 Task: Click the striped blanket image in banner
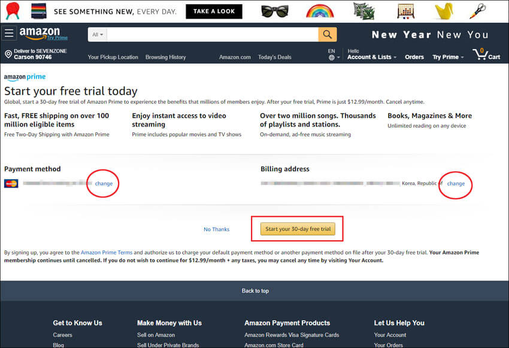tap(39, 11)
